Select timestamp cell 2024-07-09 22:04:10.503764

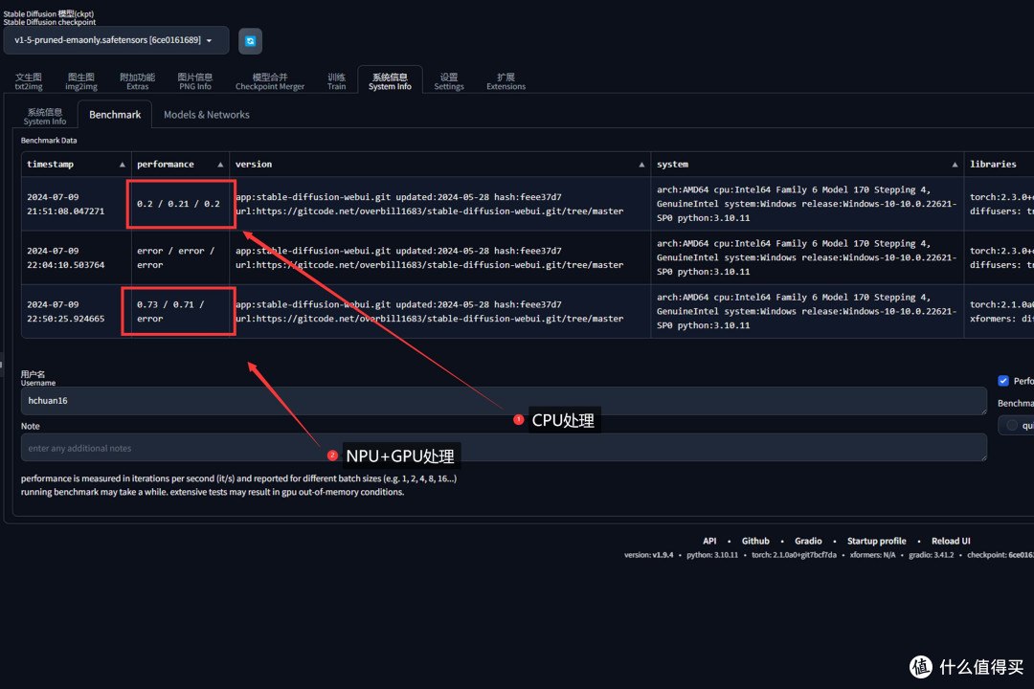click(76, 257)
